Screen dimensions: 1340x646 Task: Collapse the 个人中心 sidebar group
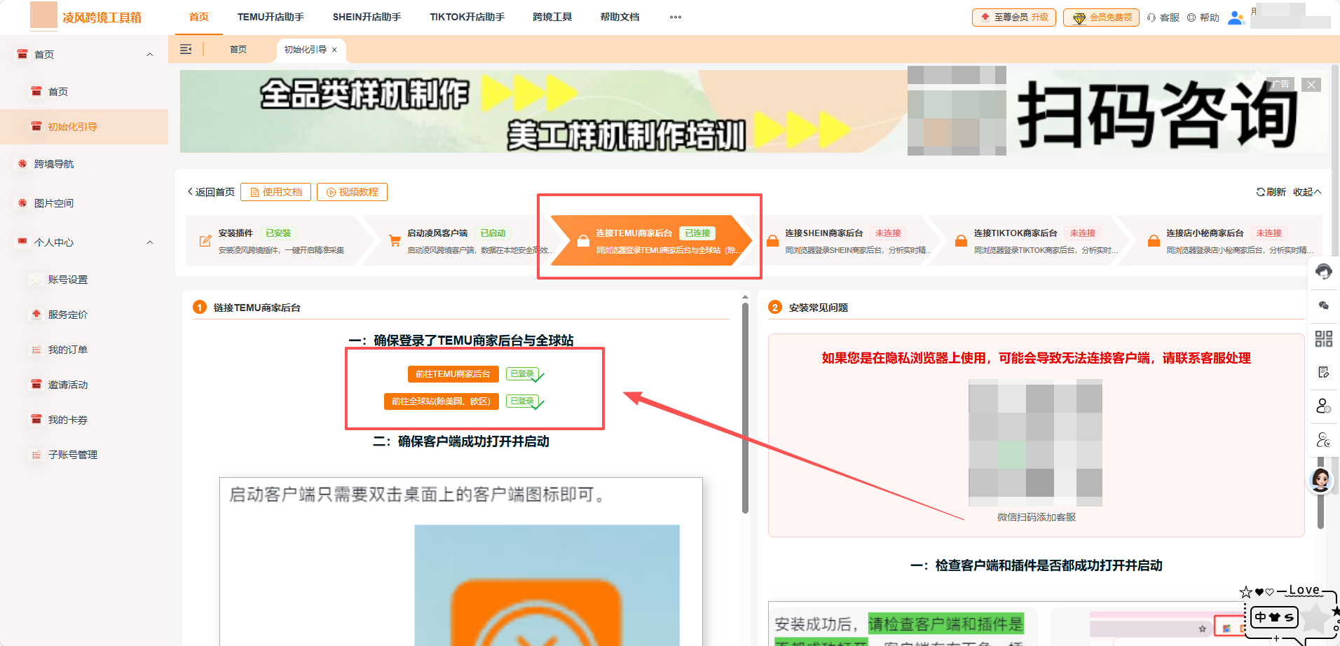point(150,242)
